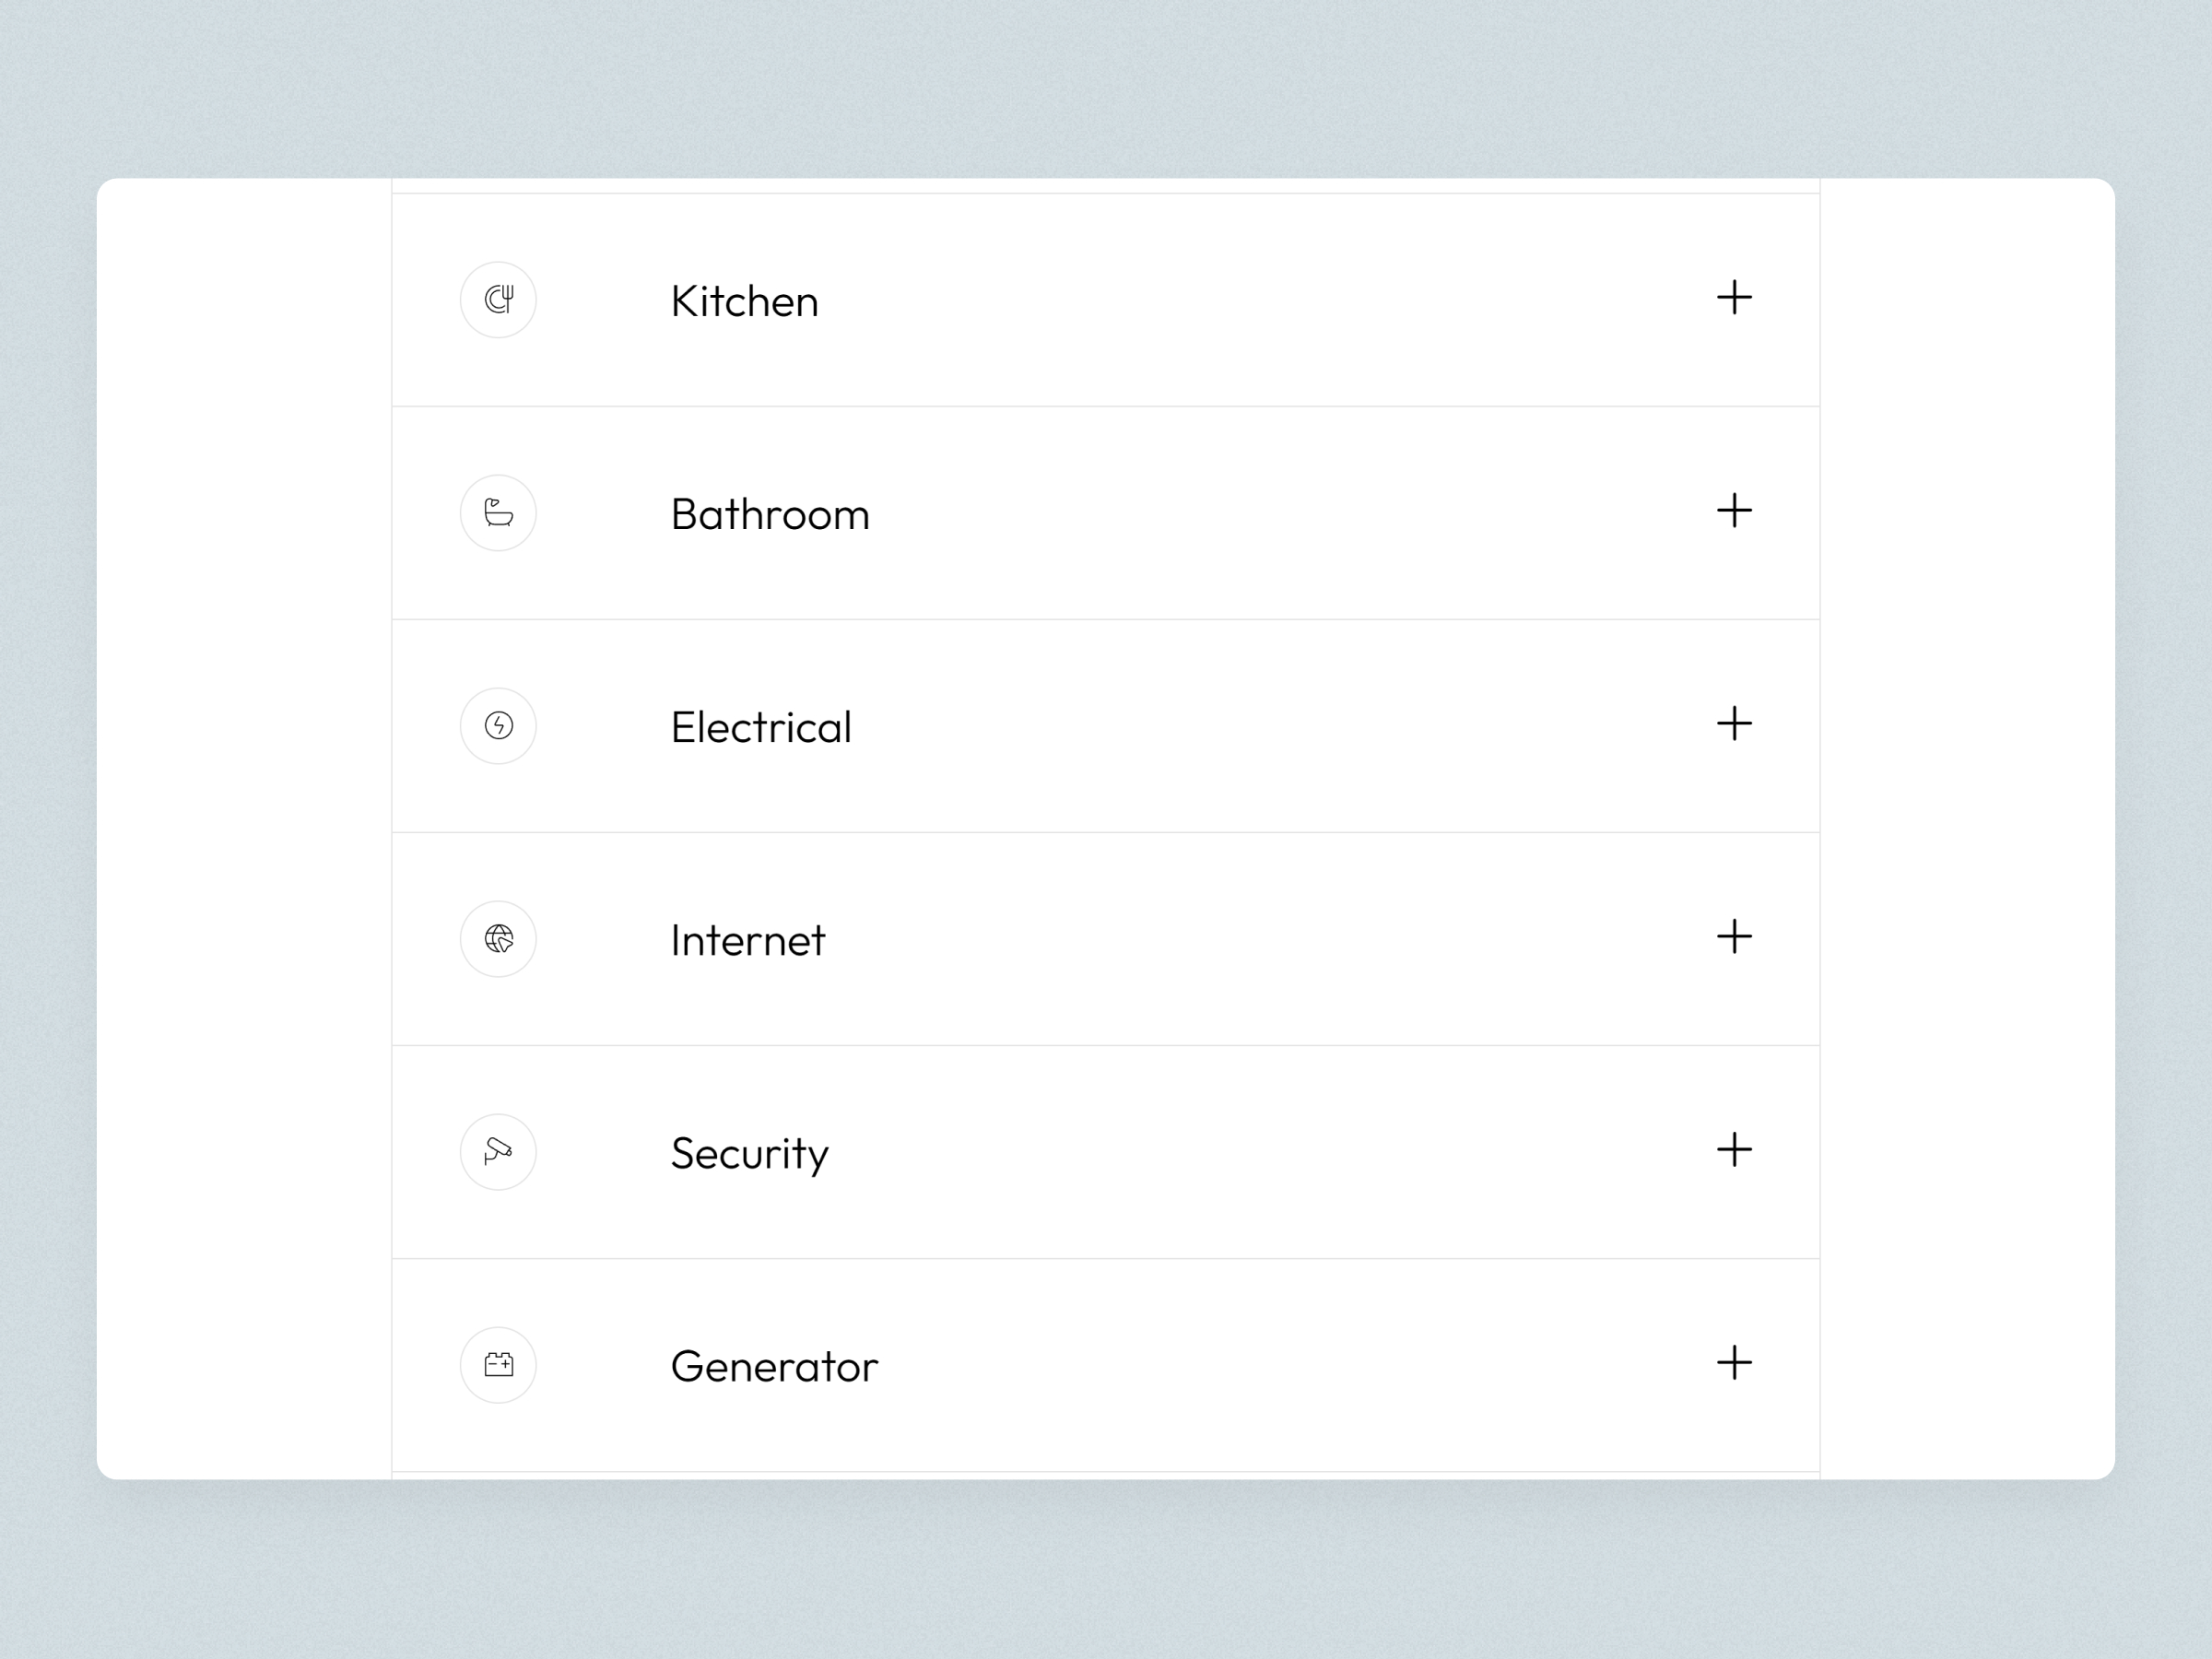The image size is (2212, 1659).
Task: Expand the Internet section with plus
Action: tap(1734, 937)
